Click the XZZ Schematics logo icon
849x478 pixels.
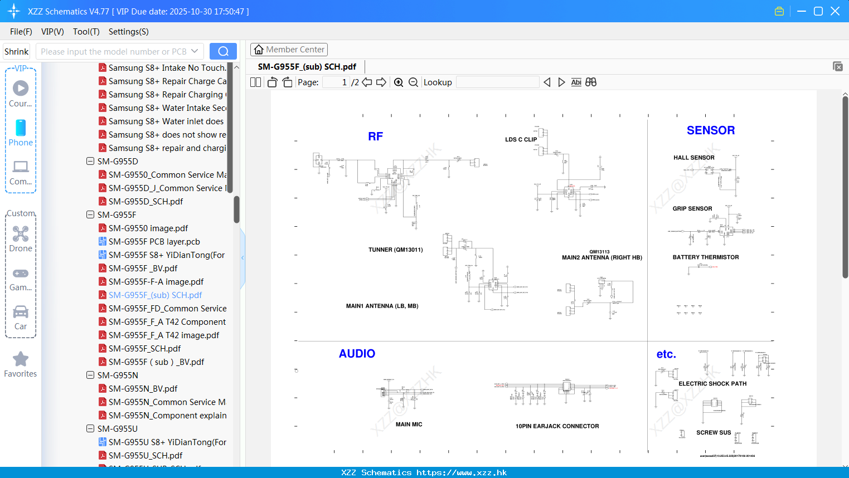pyautogui.click(x=13, y=11)
